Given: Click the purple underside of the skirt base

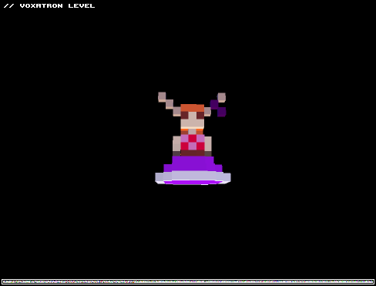Looking at the screenshot, I should click(193, 183).
